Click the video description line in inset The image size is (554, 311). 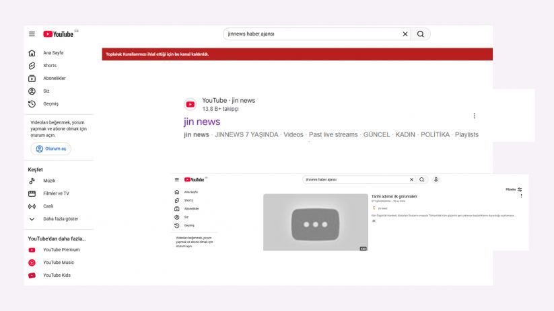pos(444,216)
